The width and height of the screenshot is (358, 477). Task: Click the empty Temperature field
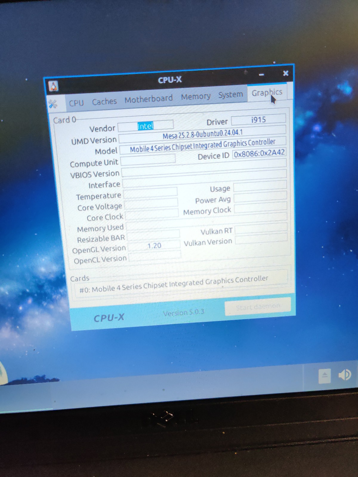(150, 193)
